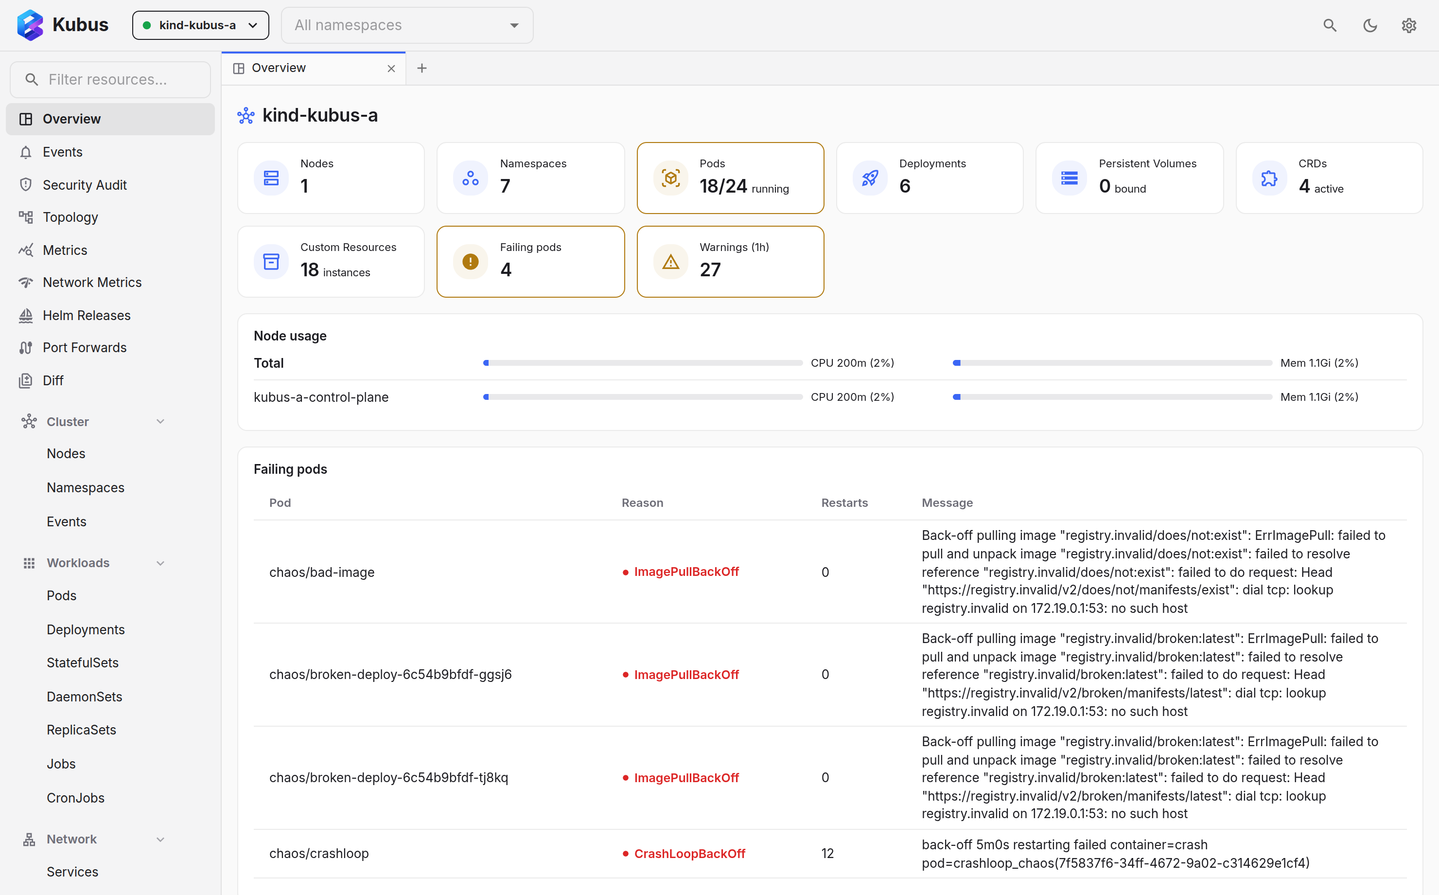Screen dimensions: 1439x895
Task: Toggle dark mode moon icon
Action: 1370,25
